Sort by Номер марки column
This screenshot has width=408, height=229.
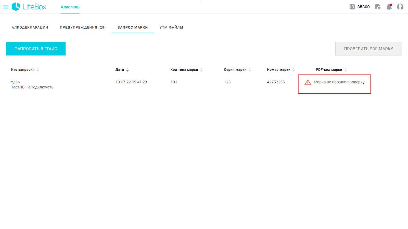(x=281, y=70)
